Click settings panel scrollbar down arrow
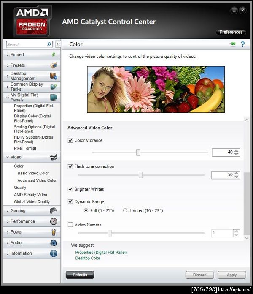 coord(247,238)
